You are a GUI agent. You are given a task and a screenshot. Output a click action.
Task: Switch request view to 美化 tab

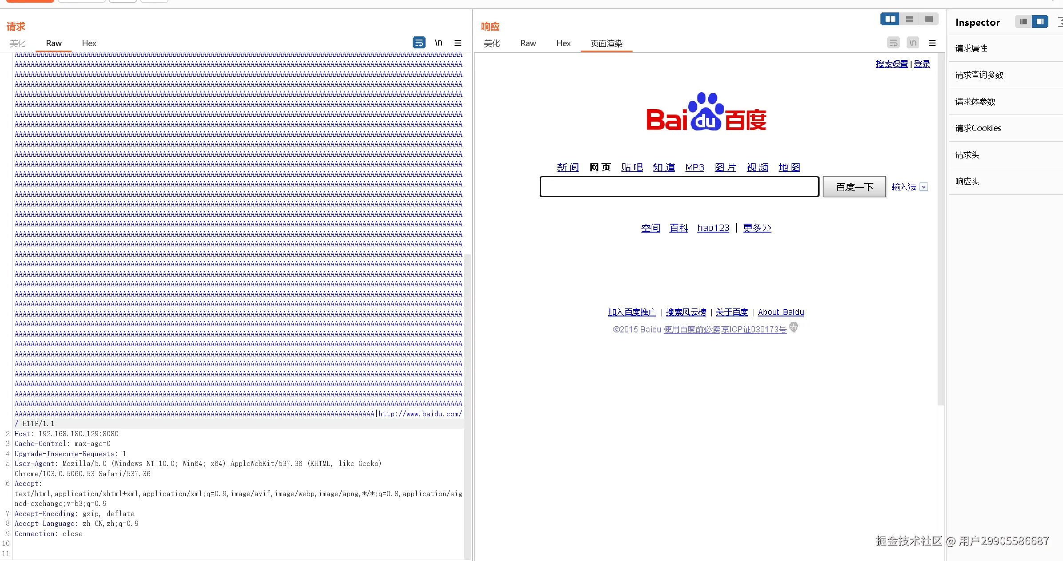pyautogui.click(x=17, y=43)
